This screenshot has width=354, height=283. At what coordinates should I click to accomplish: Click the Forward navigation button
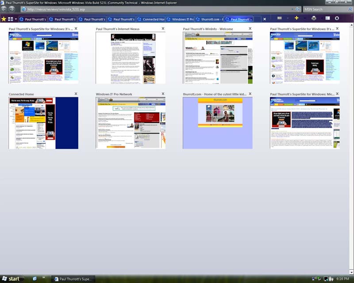pyautogui.click(x=12, y=9)
